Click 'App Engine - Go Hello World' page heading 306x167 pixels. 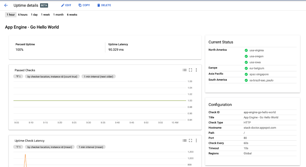(x=32, y=27)
